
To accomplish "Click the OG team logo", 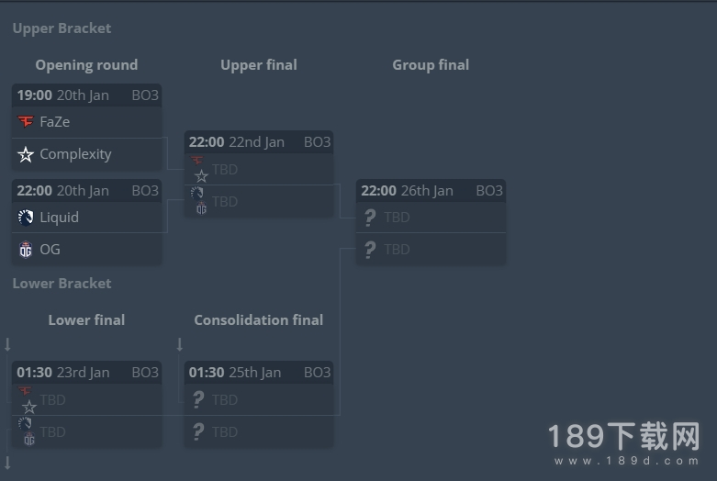I will point(26,250).
